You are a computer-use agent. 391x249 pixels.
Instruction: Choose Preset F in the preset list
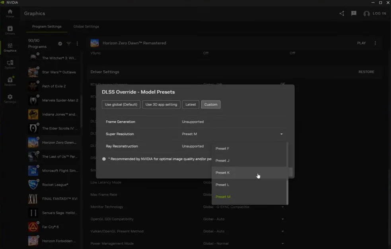tap(222, 149)
